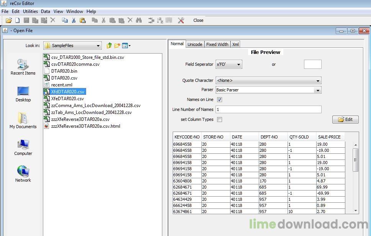Click the binoculars find icon
The image size is (371, 236).
coord(139,20)
